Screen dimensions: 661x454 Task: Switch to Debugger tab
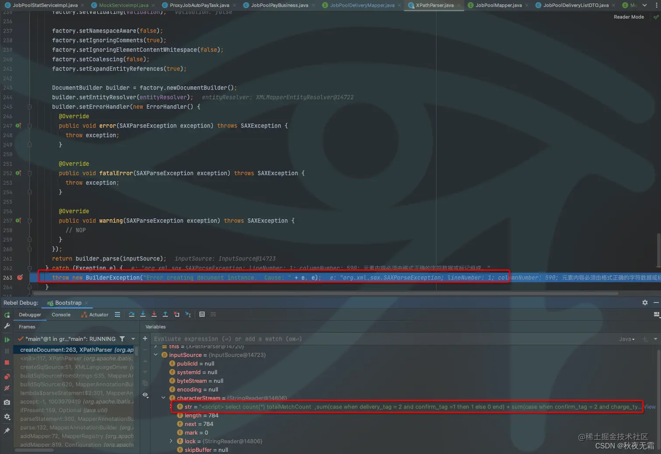[x=30, y=315]
